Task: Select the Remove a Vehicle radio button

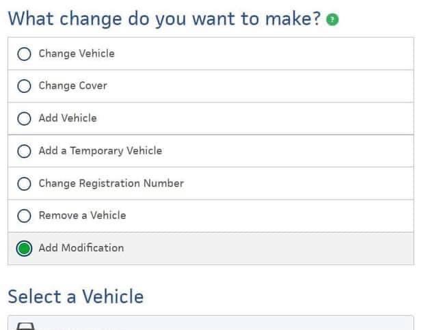Action: coord(24,216)
